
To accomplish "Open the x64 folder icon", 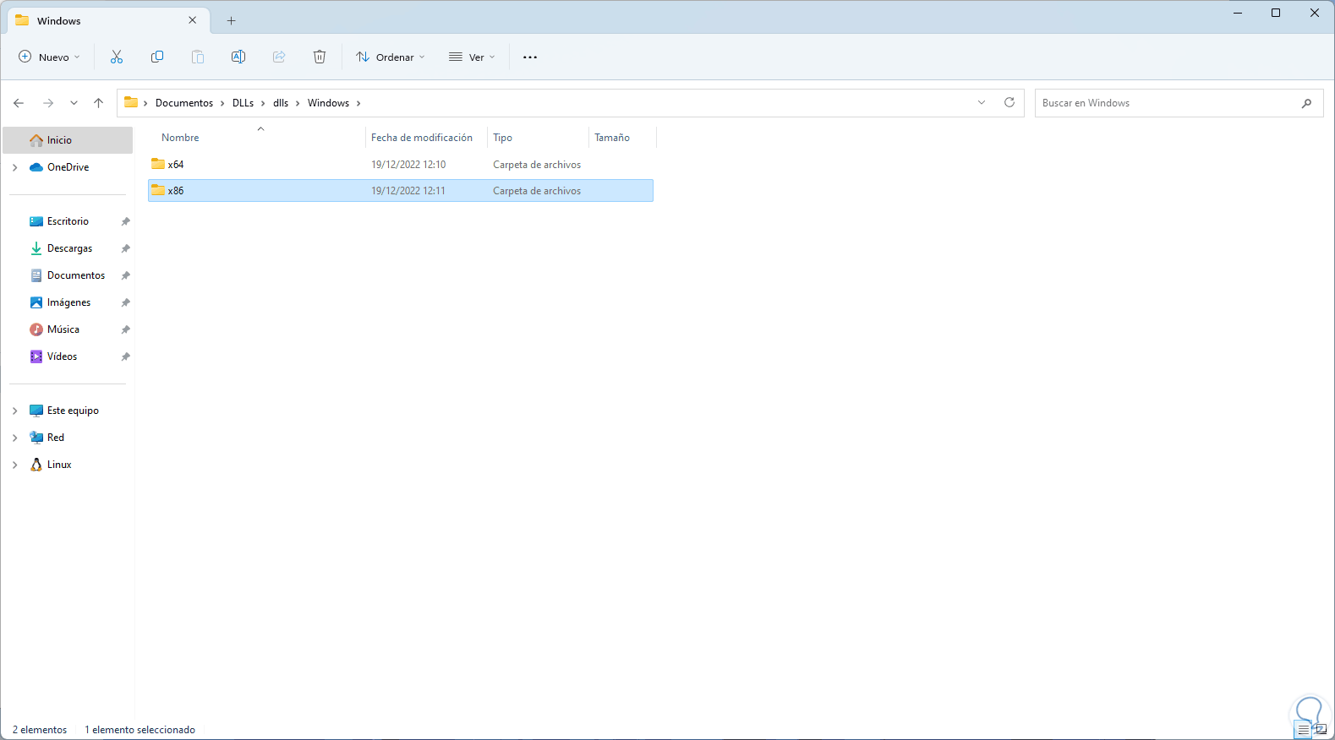I will [158, 164].
